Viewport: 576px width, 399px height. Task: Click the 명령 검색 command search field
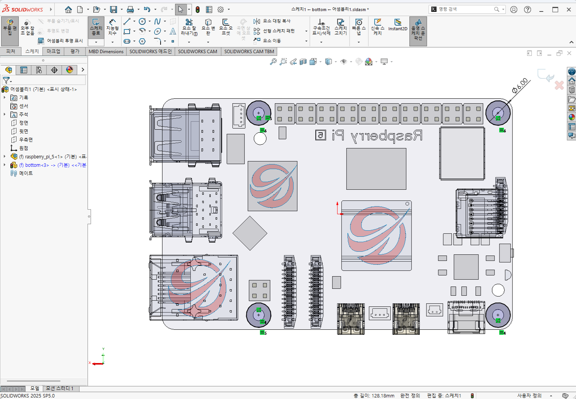[x=467, y=9]
